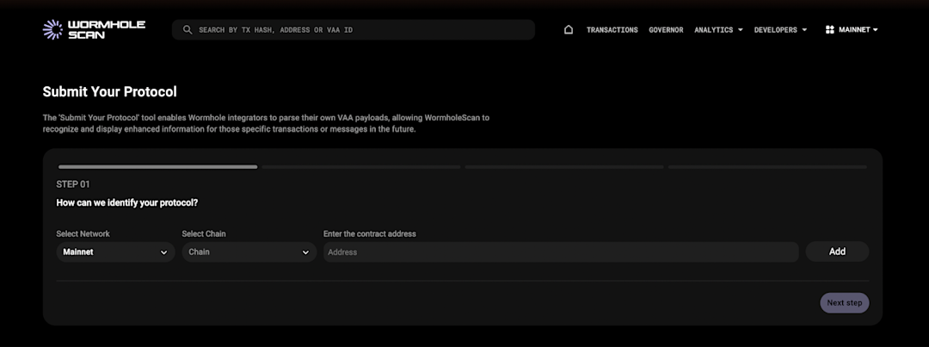The image size is (929, 347).
Task: Click the Wormhole Scan logo
Action: pyautogui.click(x=95, y=29)
